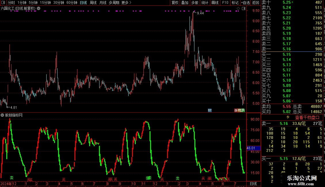Switch to the 周线 weekly chart
The image size is (325, 187).
(x=93, y=3)
